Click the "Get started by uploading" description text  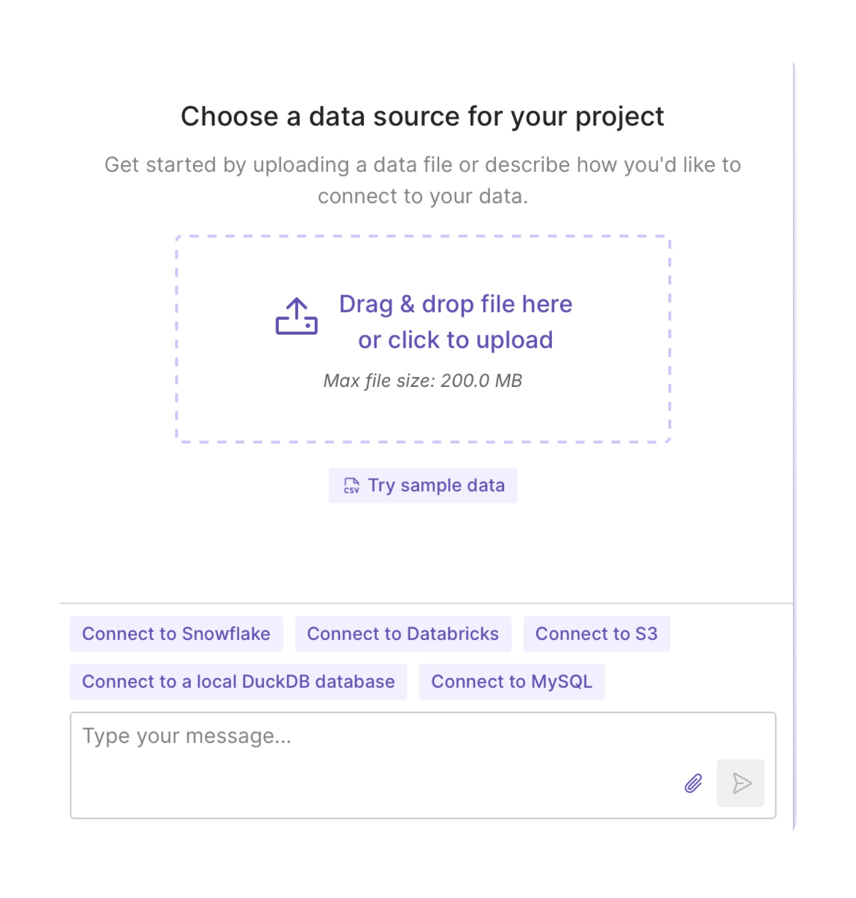(422, 165)
